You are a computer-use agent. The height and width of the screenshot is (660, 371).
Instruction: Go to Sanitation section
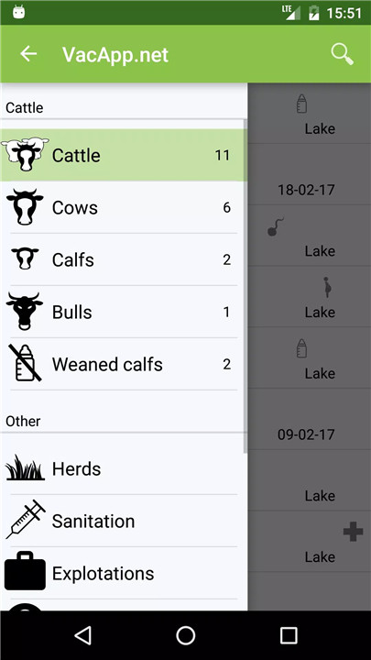point(124,521)
